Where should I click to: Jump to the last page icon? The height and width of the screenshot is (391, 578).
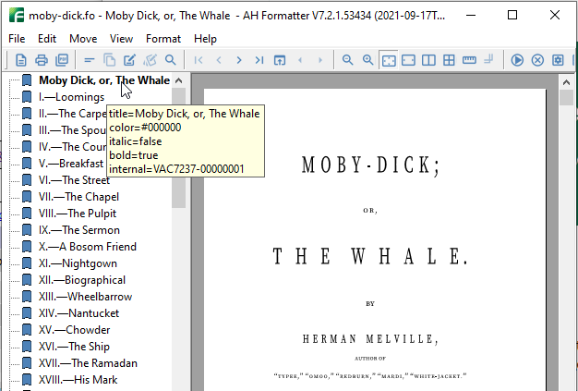[x=259, y=60]
